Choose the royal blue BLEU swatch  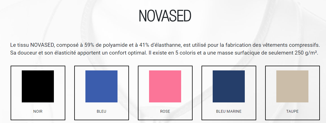(x=102, y=86)
